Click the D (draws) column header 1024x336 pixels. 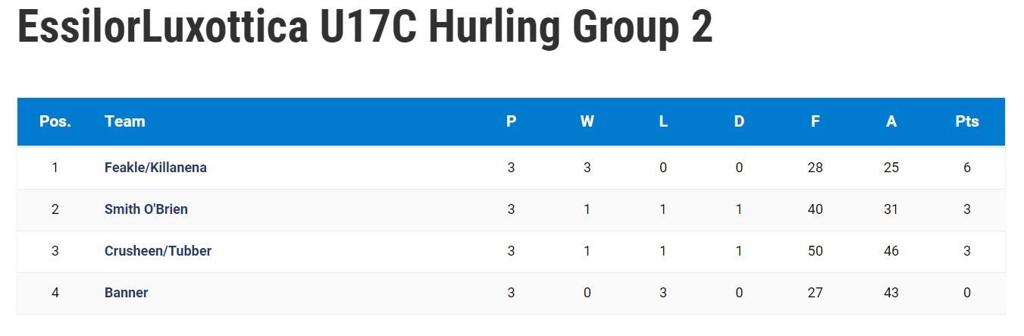pos(739,121)
